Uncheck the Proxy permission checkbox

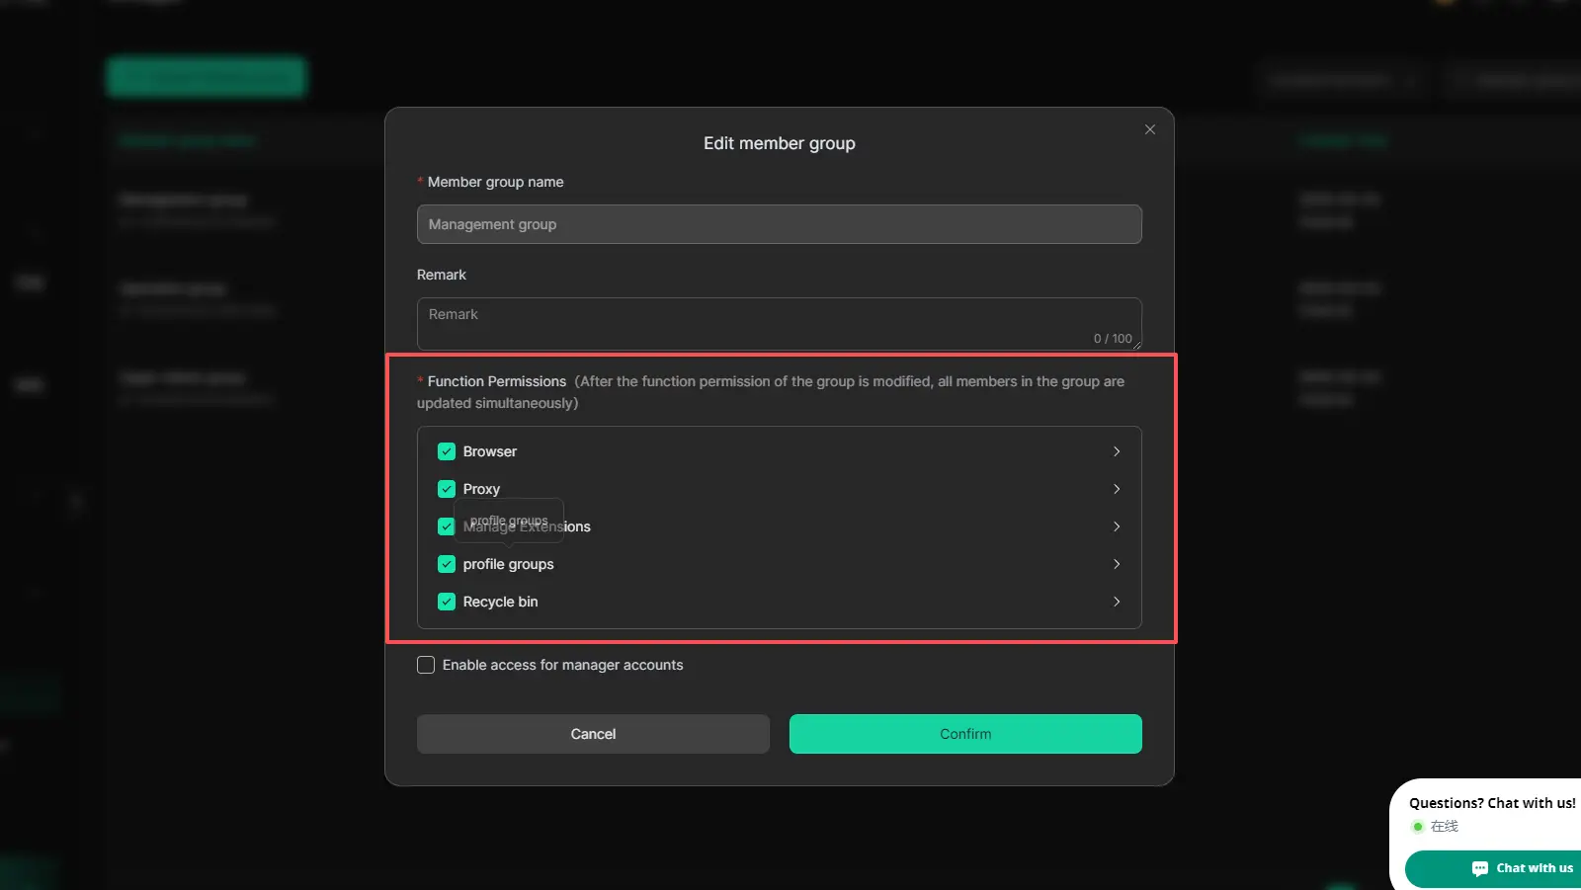coord(447,489)
